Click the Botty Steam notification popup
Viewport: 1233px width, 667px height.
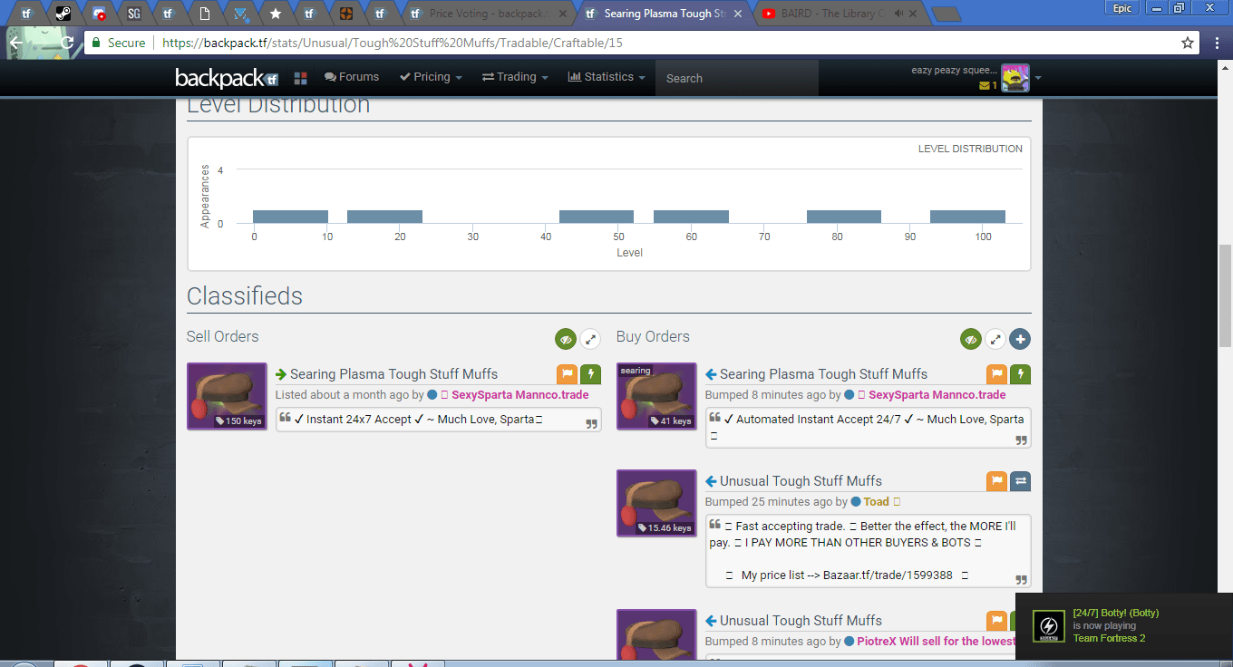click(x=1124, y=626)
